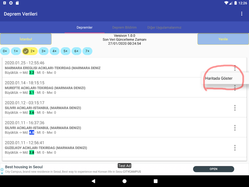Screen dimensions: 249x187
Task: Open the overflow menu in the top toolbar
Action: point(242,14)
